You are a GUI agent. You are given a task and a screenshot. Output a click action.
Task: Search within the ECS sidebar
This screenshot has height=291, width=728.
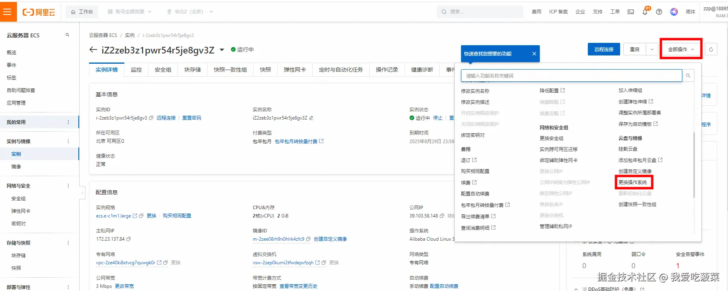[x=67, y=35]
